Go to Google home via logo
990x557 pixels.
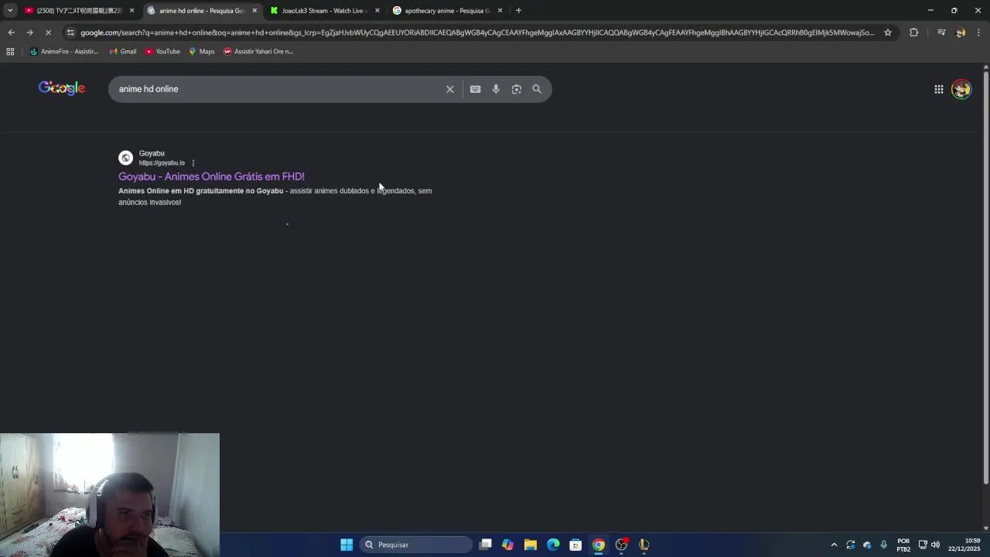coord(62,88)
